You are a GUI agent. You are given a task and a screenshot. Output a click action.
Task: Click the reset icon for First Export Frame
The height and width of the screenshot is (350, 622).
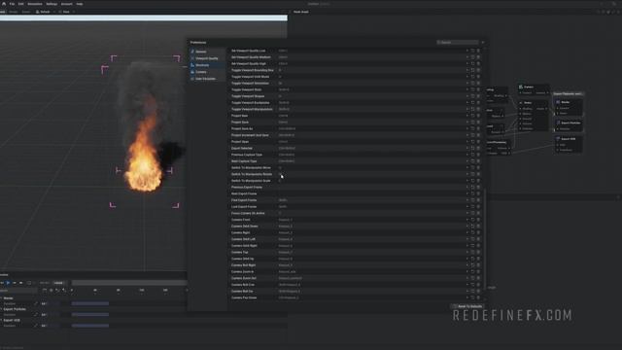473,200
